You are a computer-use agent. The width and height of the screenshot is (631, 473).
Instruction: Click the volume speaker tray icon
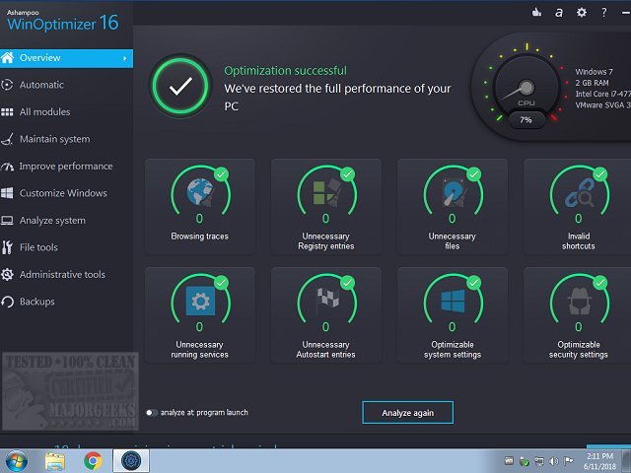pos(553,461)
